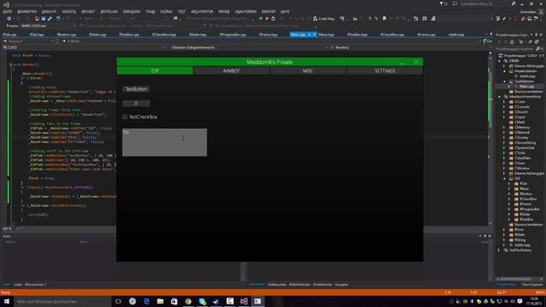The width and height of the screenshot is (546, 307).
Task: Click the quick launch search magnifier
Action: click(x=514, y=3)
